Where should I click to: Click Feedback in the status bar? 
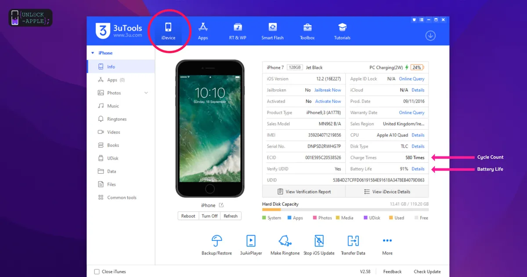point(392,272)
